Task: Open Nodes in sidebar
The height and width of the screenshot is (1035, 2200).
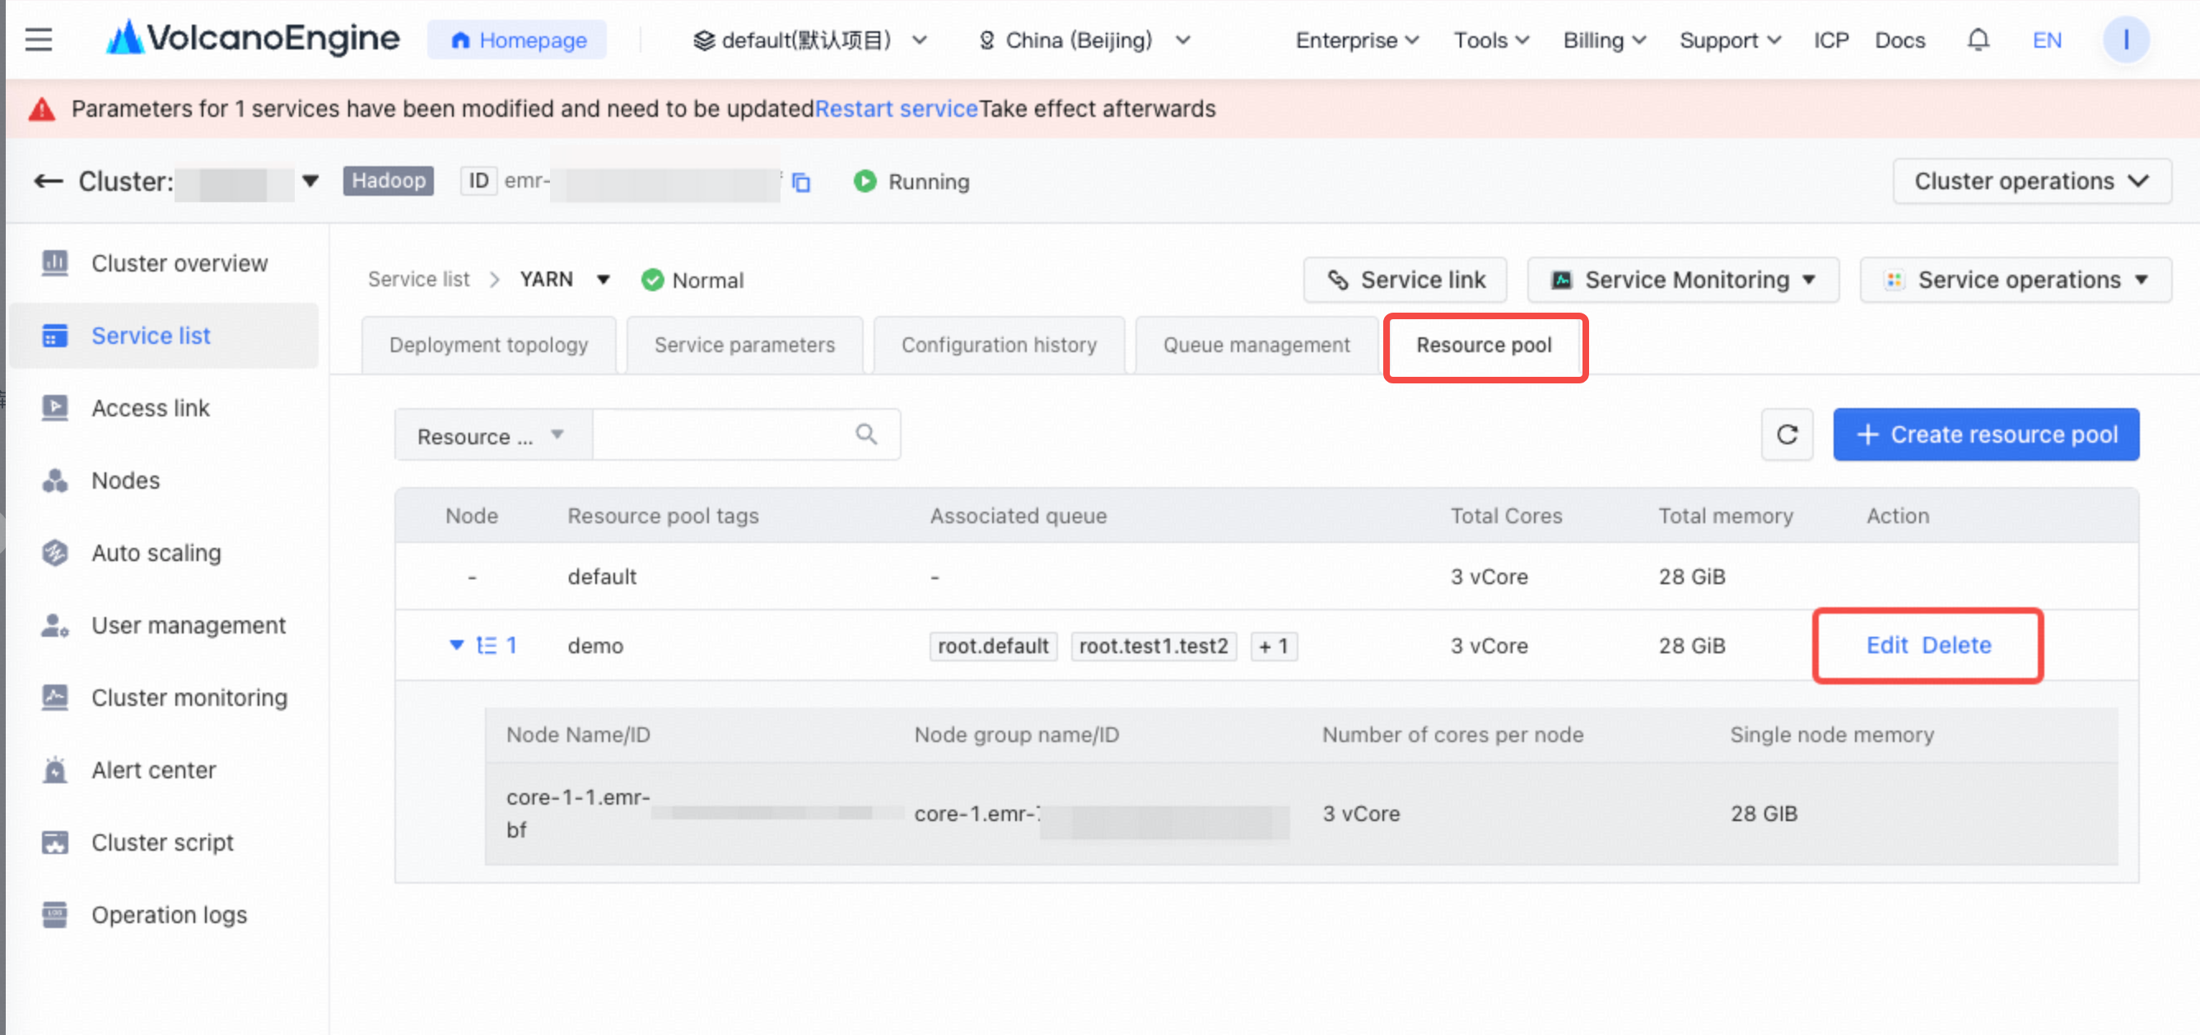Action: coord(163,480)
